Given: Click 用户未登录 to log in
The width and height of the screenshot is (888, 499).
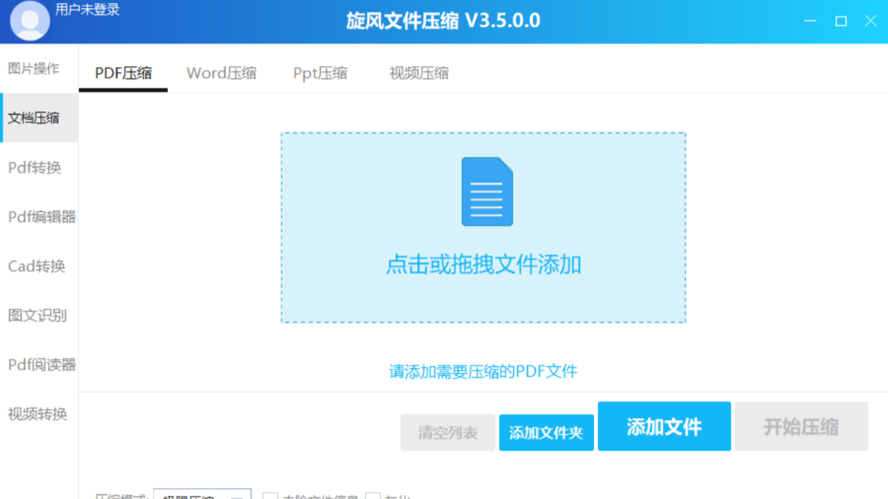Looking at the screenshot, I should tap(89, 10).
